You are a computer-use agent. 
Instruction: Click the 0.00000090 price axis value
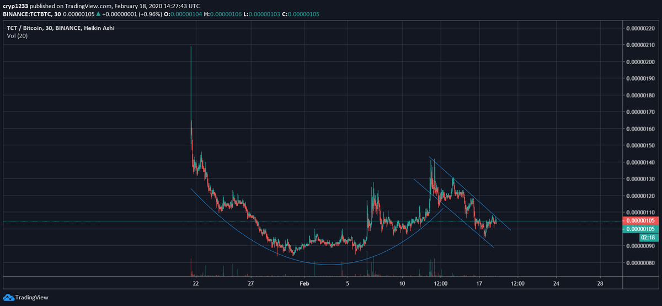tap(641, 246)
